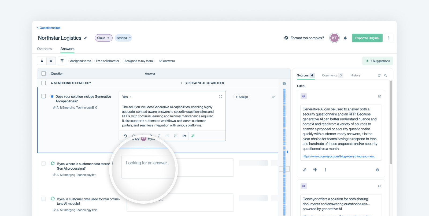The height and width of the screenshot is (216, 429).
Task: Switch to the Overview tab
Action: coord(45,49)
